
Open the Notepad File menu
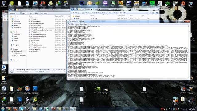coord(69,24)
